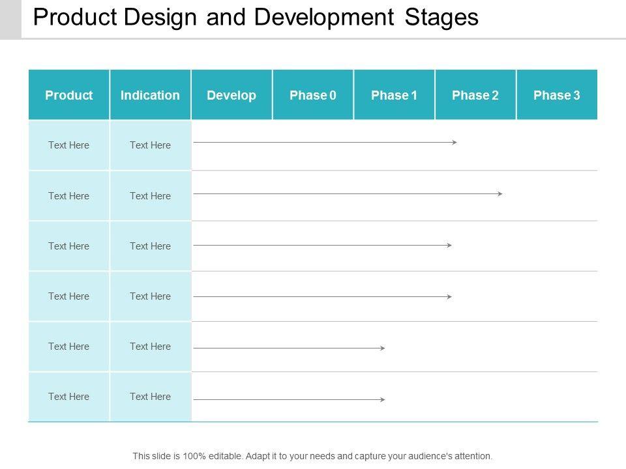
Task: Select first row's Product column Text Here cell
Action: [x=69, y=145]
